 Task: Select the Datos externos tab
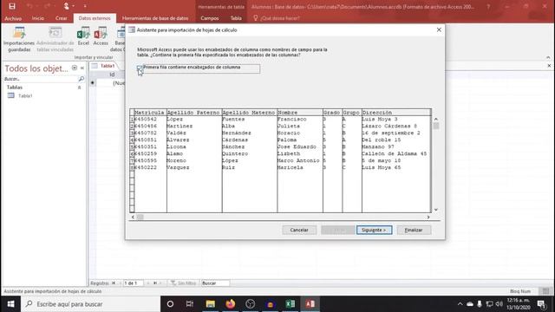(x=95, y=18)
